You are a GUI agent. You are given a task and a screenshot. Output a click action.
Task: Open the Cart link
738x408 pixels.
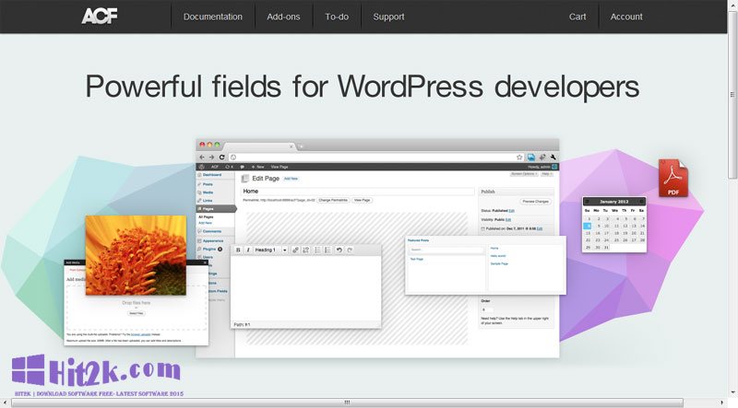(577, 17)
